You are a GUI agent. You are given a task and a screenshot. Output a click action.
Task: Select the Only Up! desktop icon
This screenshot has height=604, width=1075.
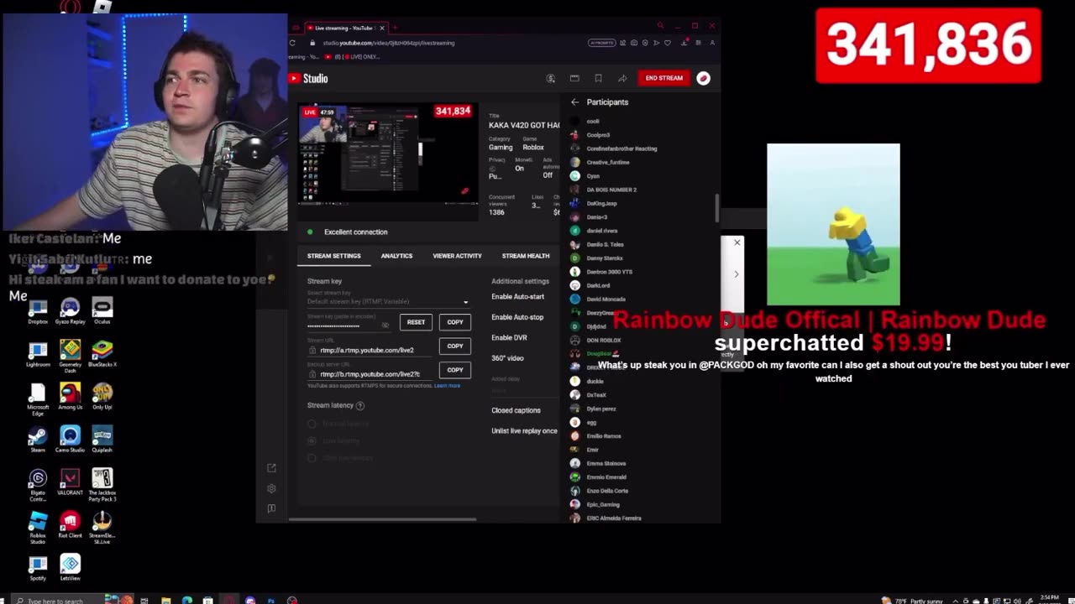(x=102, y=394)
